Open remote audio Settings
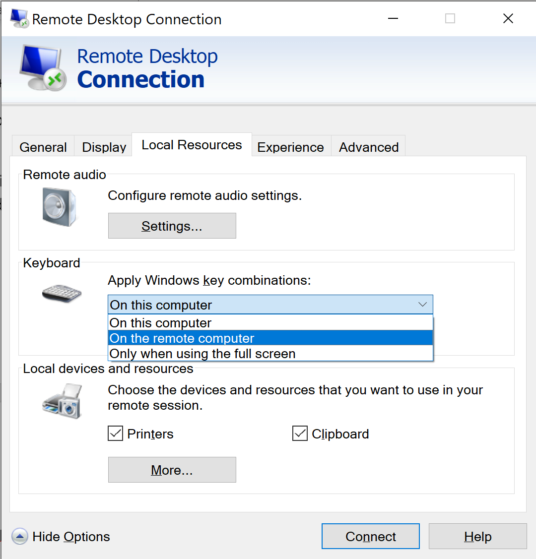The height and width of the screenshot is (559, 536). pos(172,226)
